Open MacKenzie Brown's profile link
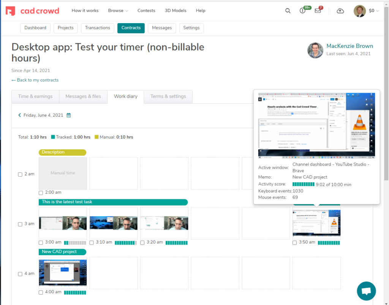389x305 pixels. coord(349,46)
